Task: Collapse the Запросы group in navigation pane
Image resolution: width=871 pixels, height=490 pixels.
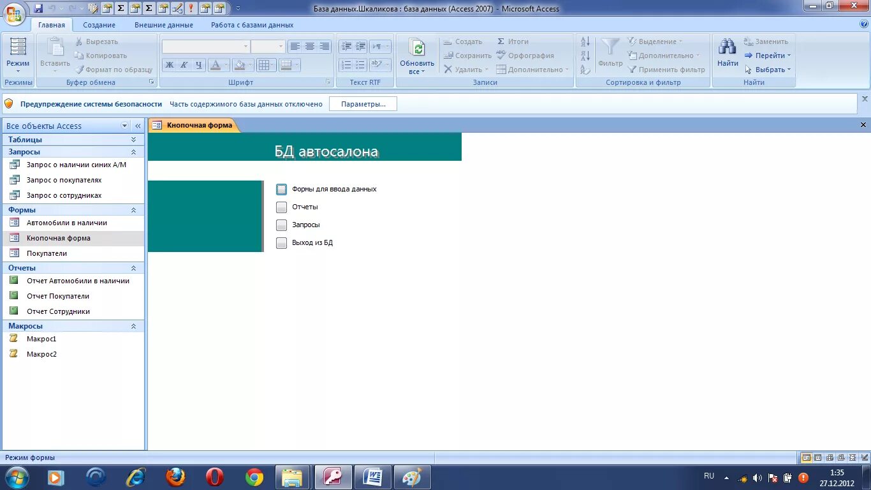Action: click(x=133, y=152)
